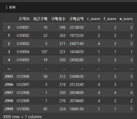
Task: Click recency value 107
Action: pyautogui.click(x=44, y=52)
